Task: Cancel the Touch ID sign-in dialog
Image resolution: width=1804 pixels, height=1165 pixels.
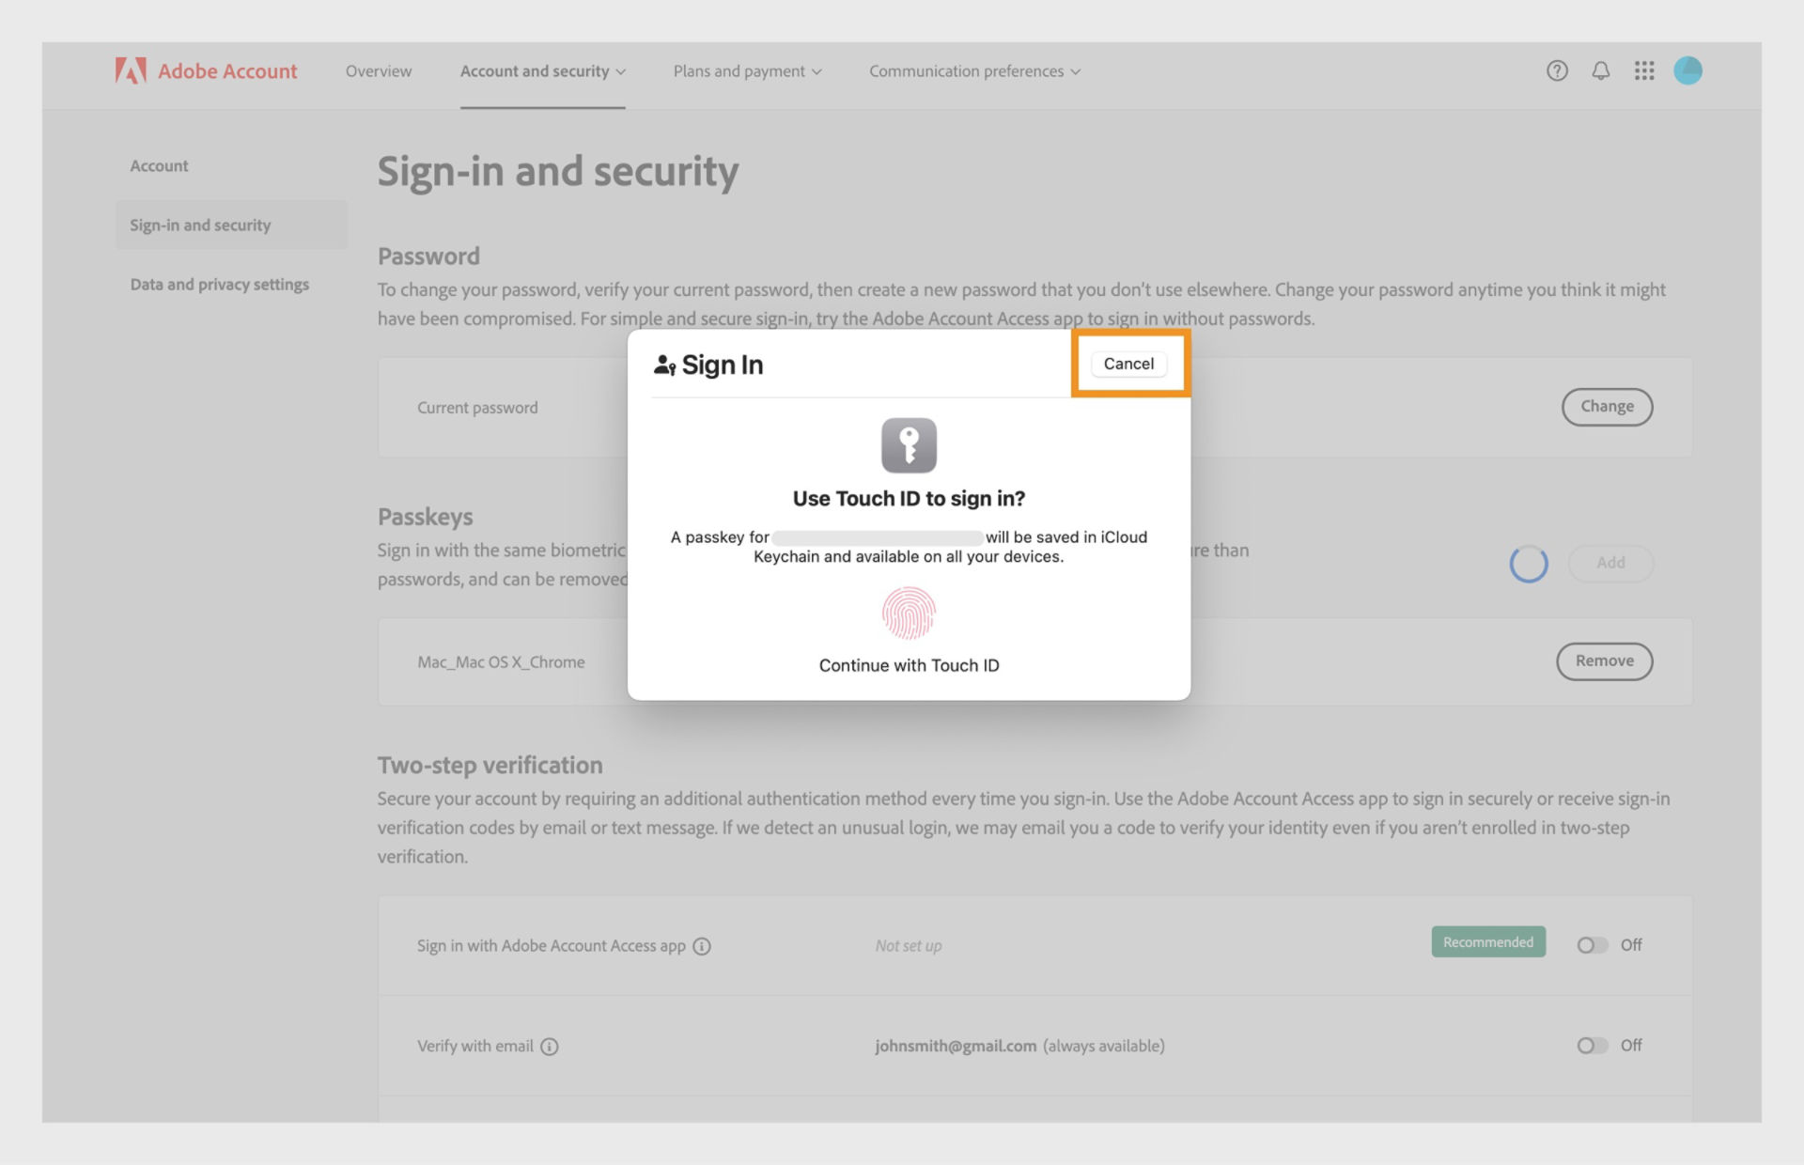Action: 1128,364
